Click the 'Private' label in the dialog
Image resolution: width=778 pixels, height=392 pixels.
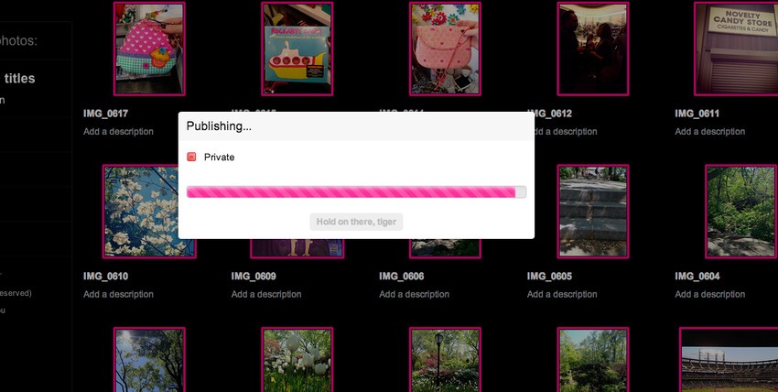point(219,158)
